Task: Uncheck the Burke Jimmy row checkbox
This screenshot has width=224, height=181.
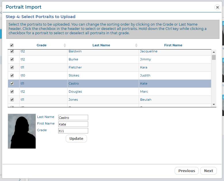Action: [12, 59]
